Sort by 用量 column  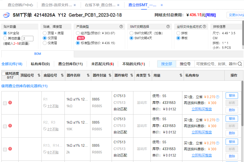pos(181,75)
